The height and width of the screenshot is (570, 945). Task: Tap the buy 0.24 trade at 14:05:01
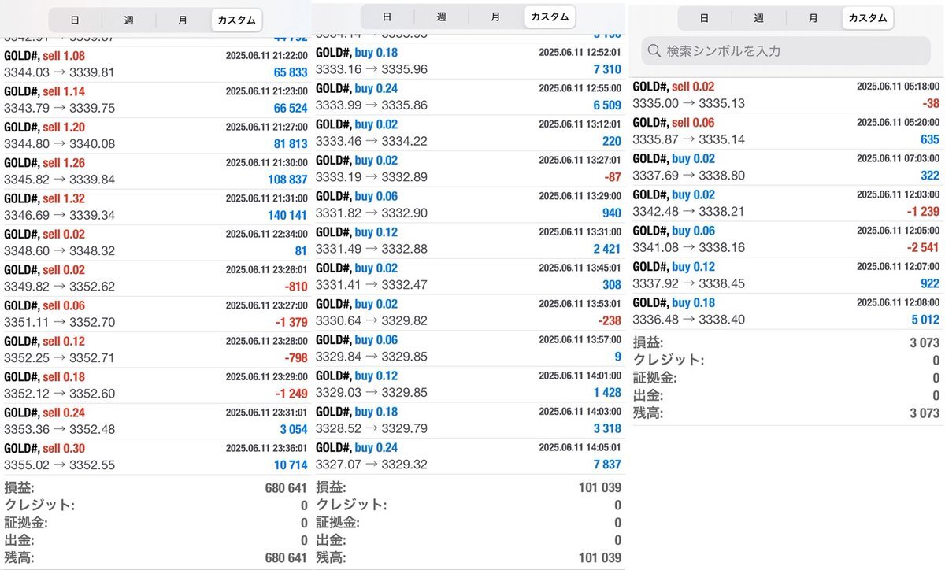[x=468, y=456]
